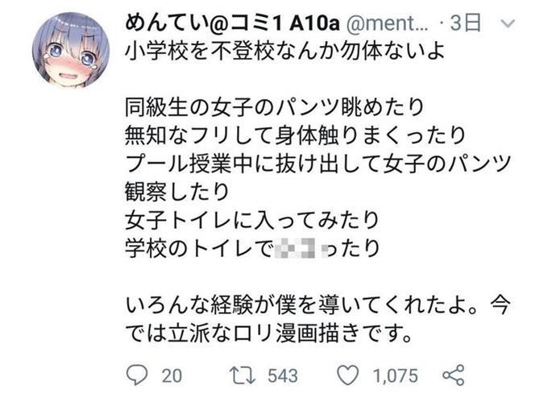Open tweet details via first text line
Image resolution: width=548 pixels, height=410 pixels.
pyautogui.click(x=284, y=51)
